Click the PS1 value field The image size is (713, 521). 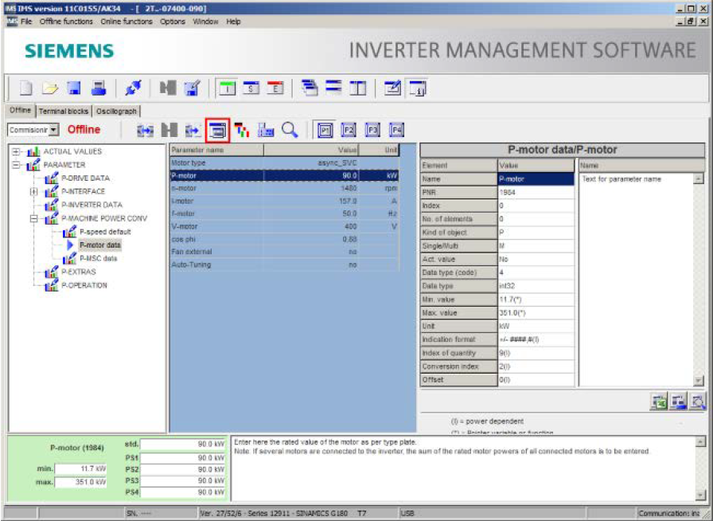[x=183, y=458]
